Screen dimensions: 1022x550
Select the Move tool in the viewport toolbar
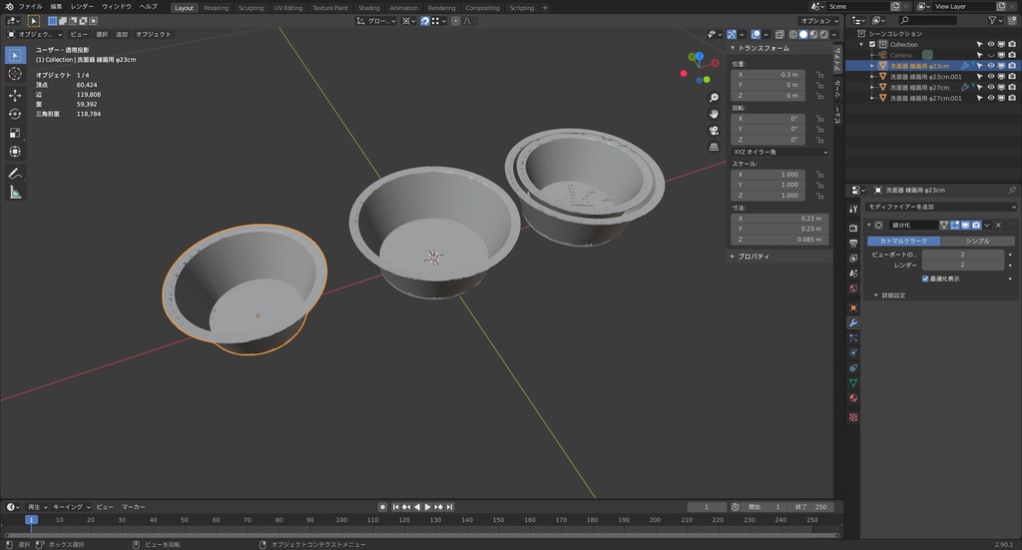pos(15,95)
